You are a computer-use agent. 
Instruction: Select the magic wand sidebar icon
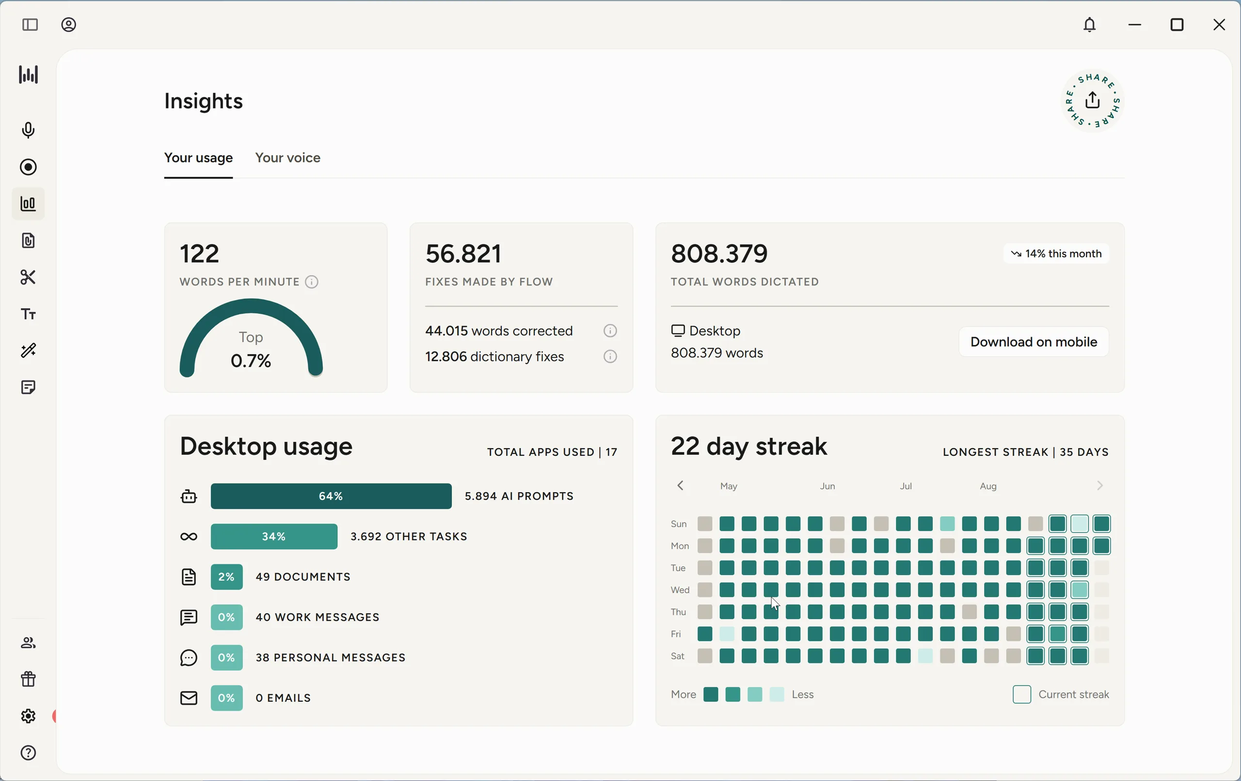point(28,351)
